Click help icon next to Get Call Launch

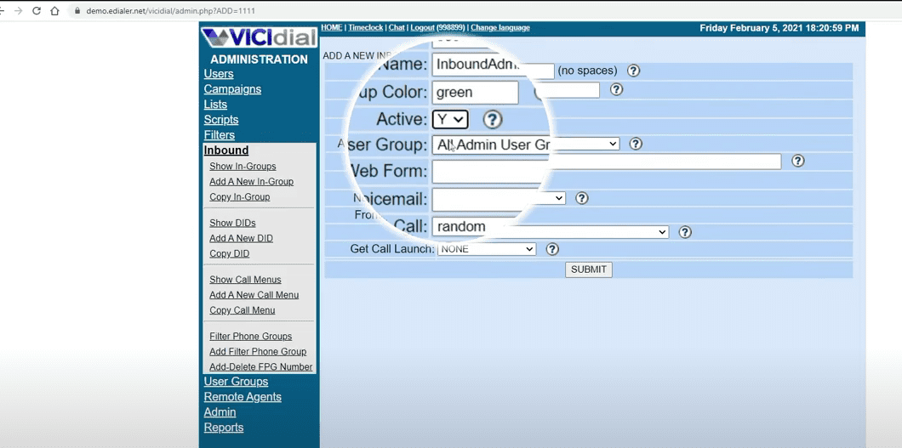coord(552,249)
